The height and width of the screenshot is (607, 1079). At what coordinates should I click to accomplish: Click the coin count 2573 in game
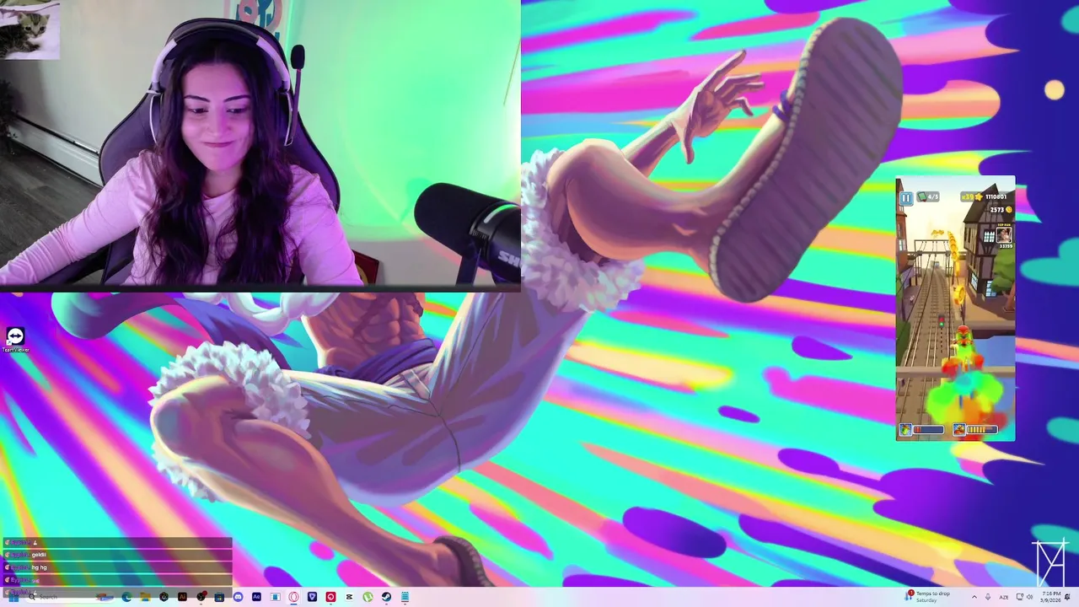(997, 210)
